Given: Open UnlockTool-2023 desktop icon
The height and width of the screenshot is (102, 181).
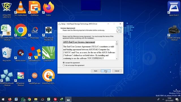Looking at the screenshot, I should (48, 76).
